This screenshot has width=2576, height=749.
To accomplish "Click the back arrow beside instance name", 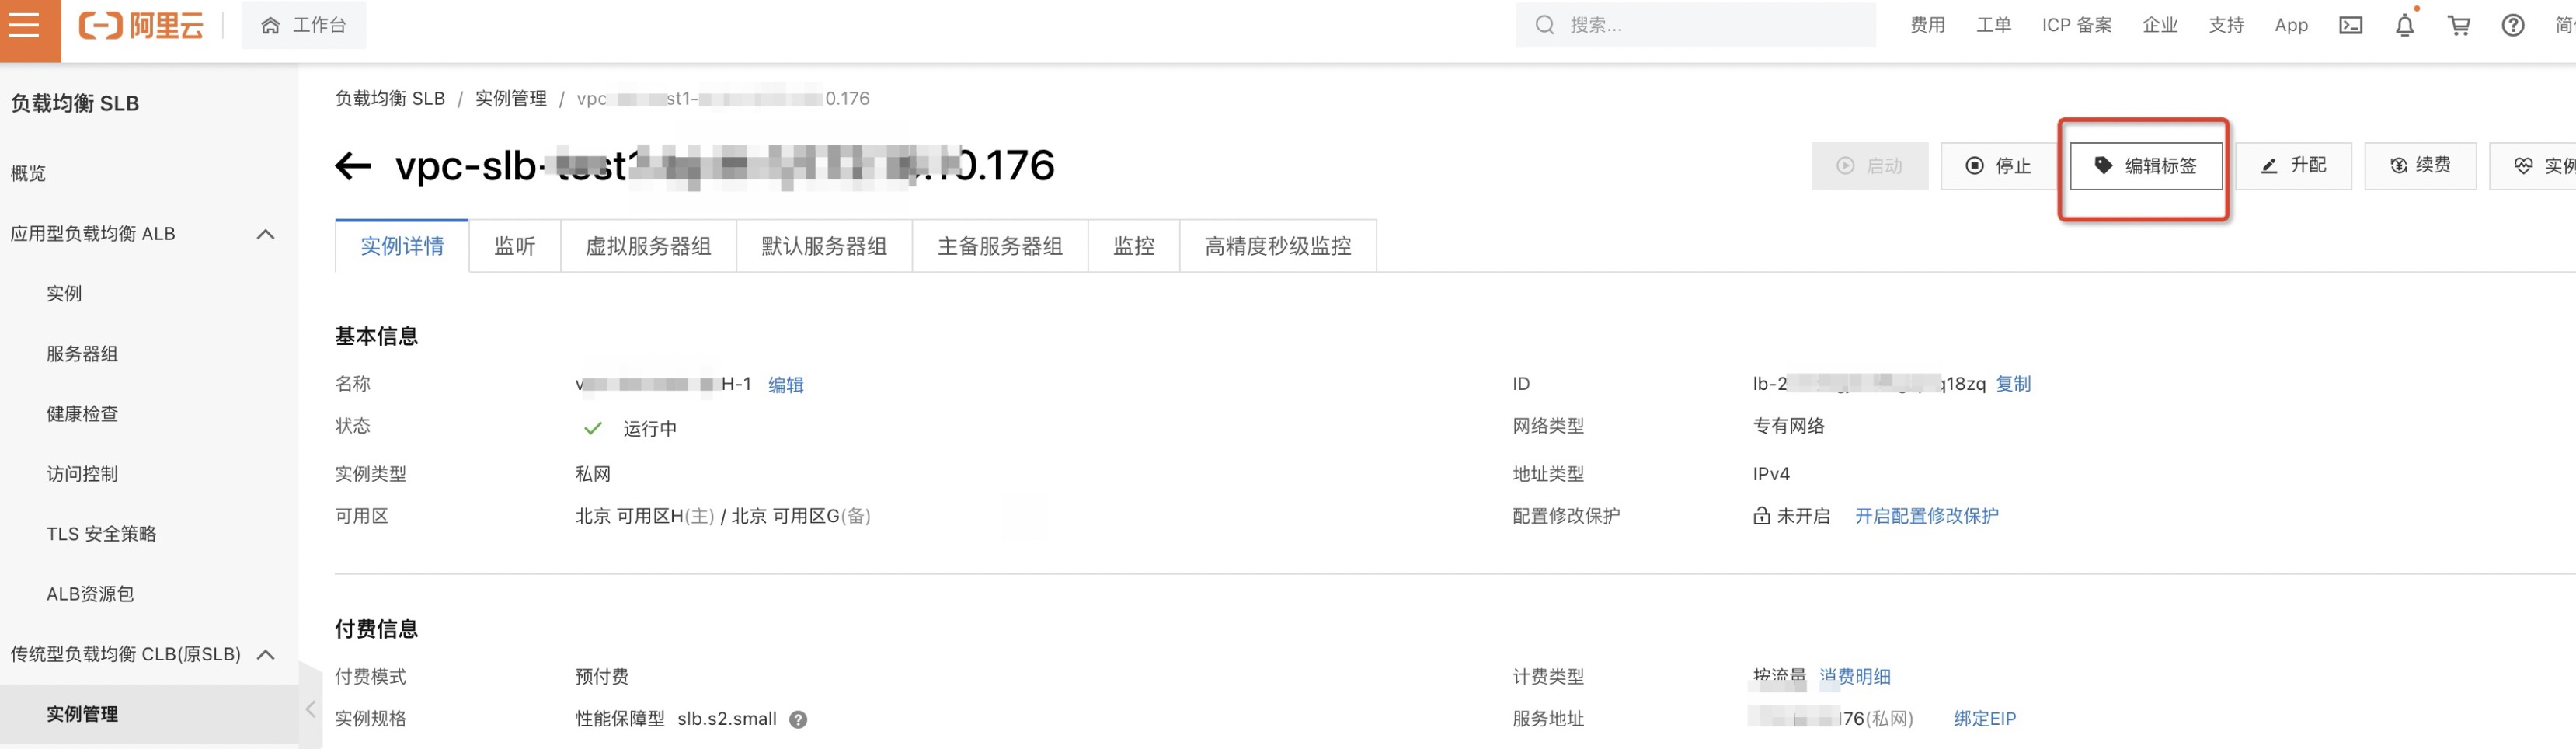I will pos(353,166).
